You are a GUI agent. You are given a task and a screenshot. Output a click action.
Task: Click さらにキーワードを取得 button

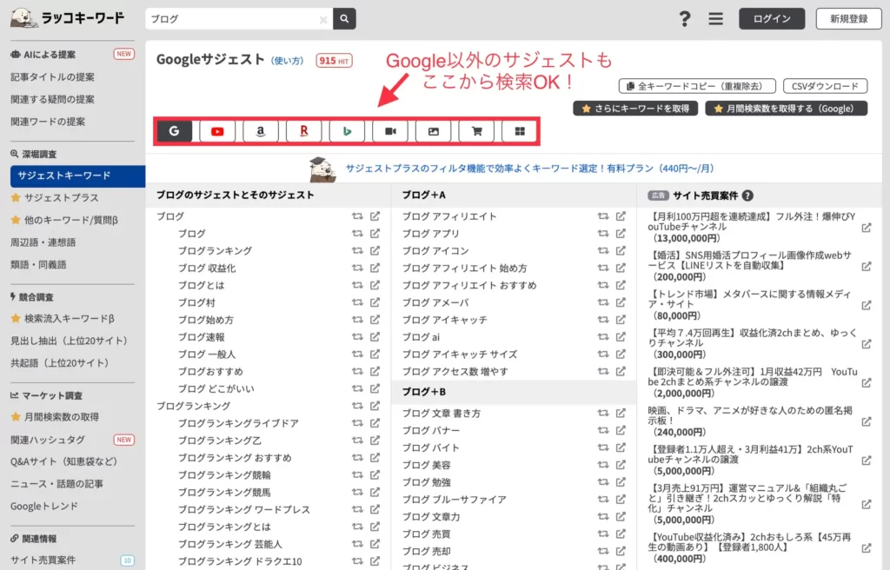point(635,109)
